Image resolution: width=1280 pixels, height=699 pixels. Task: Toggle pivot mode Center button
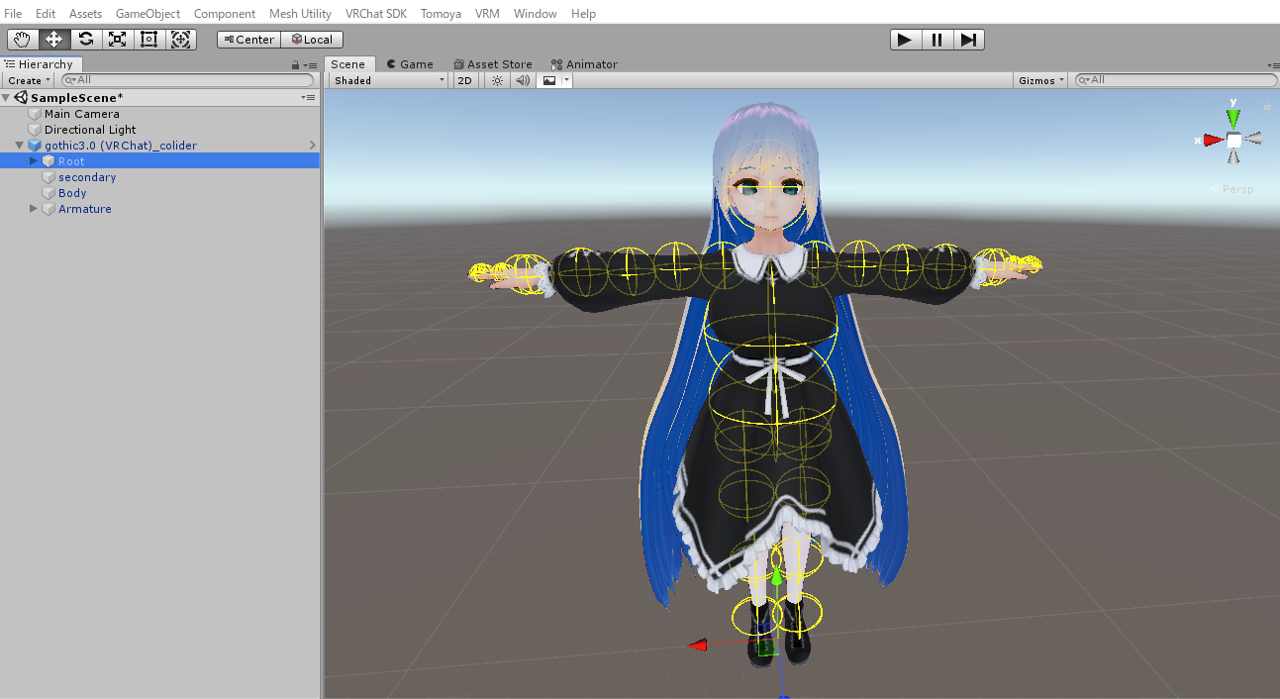pos(249,40)
